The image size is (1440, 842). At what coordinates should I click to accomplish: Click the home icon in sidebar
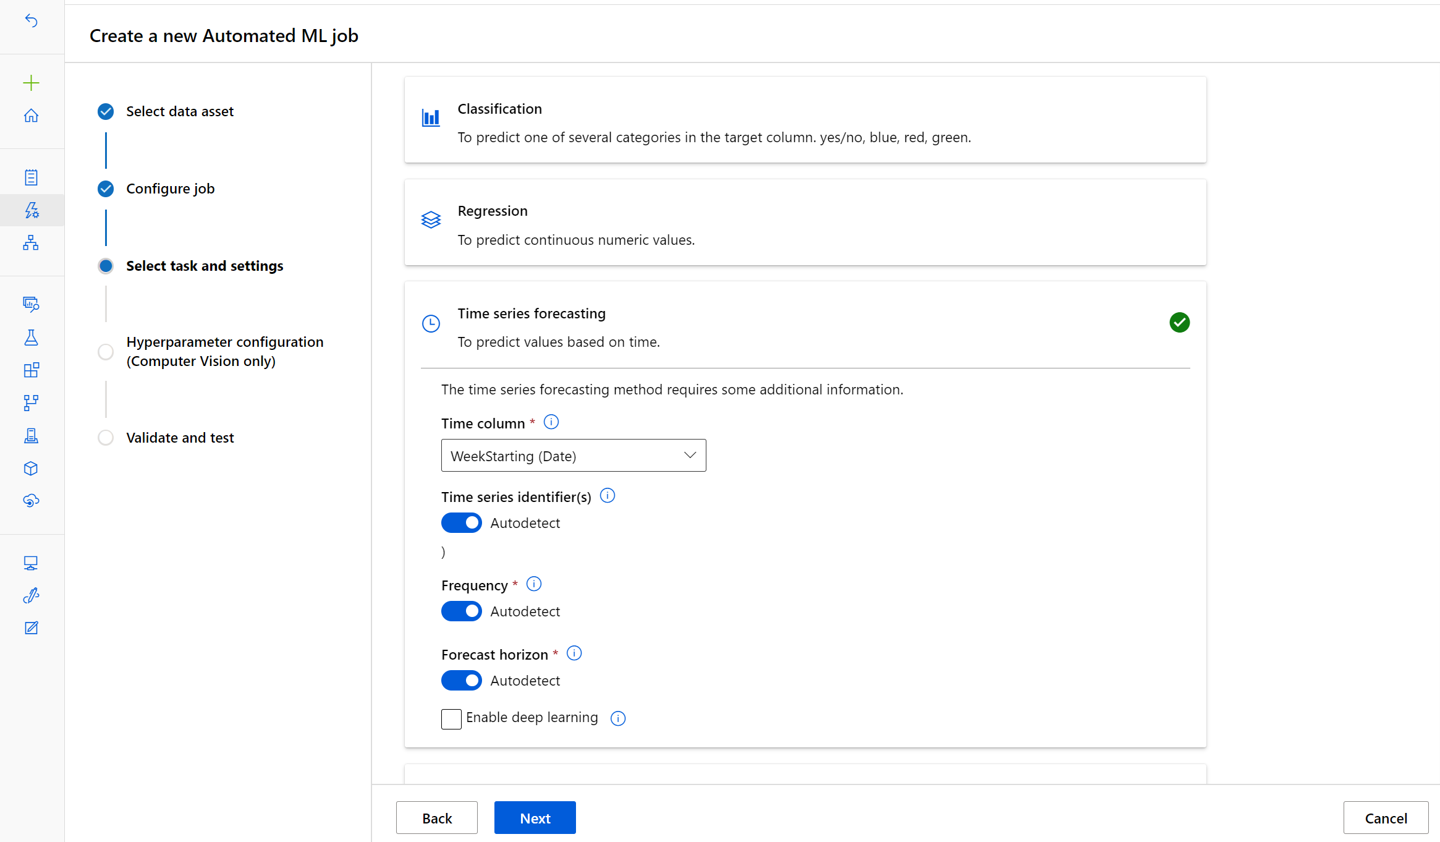point(31,115)
